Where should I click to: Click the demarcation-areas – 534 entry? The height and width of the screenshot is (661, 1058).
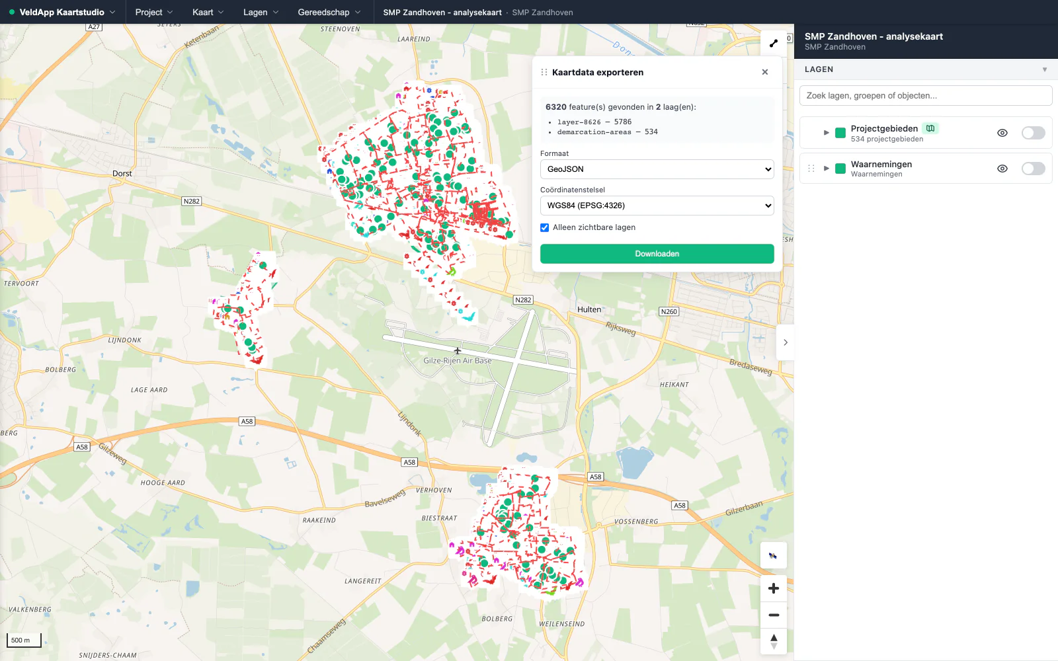click(x=607, y=132)
